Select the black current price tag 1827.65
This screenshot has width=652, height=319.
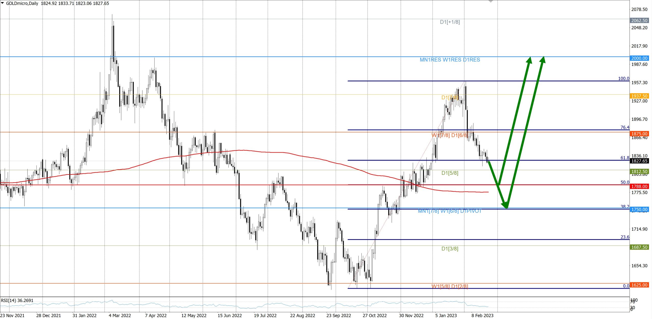point(639,161)
